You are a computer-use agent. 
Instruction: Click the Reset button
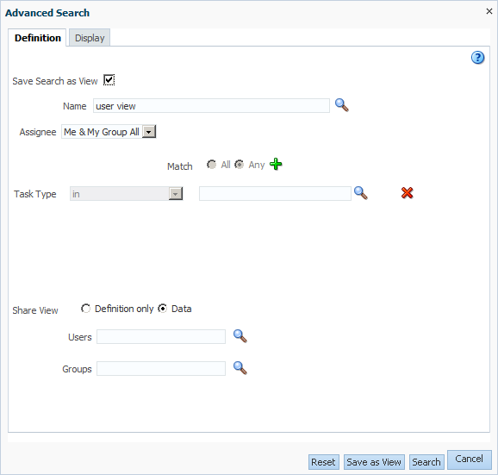323,462
